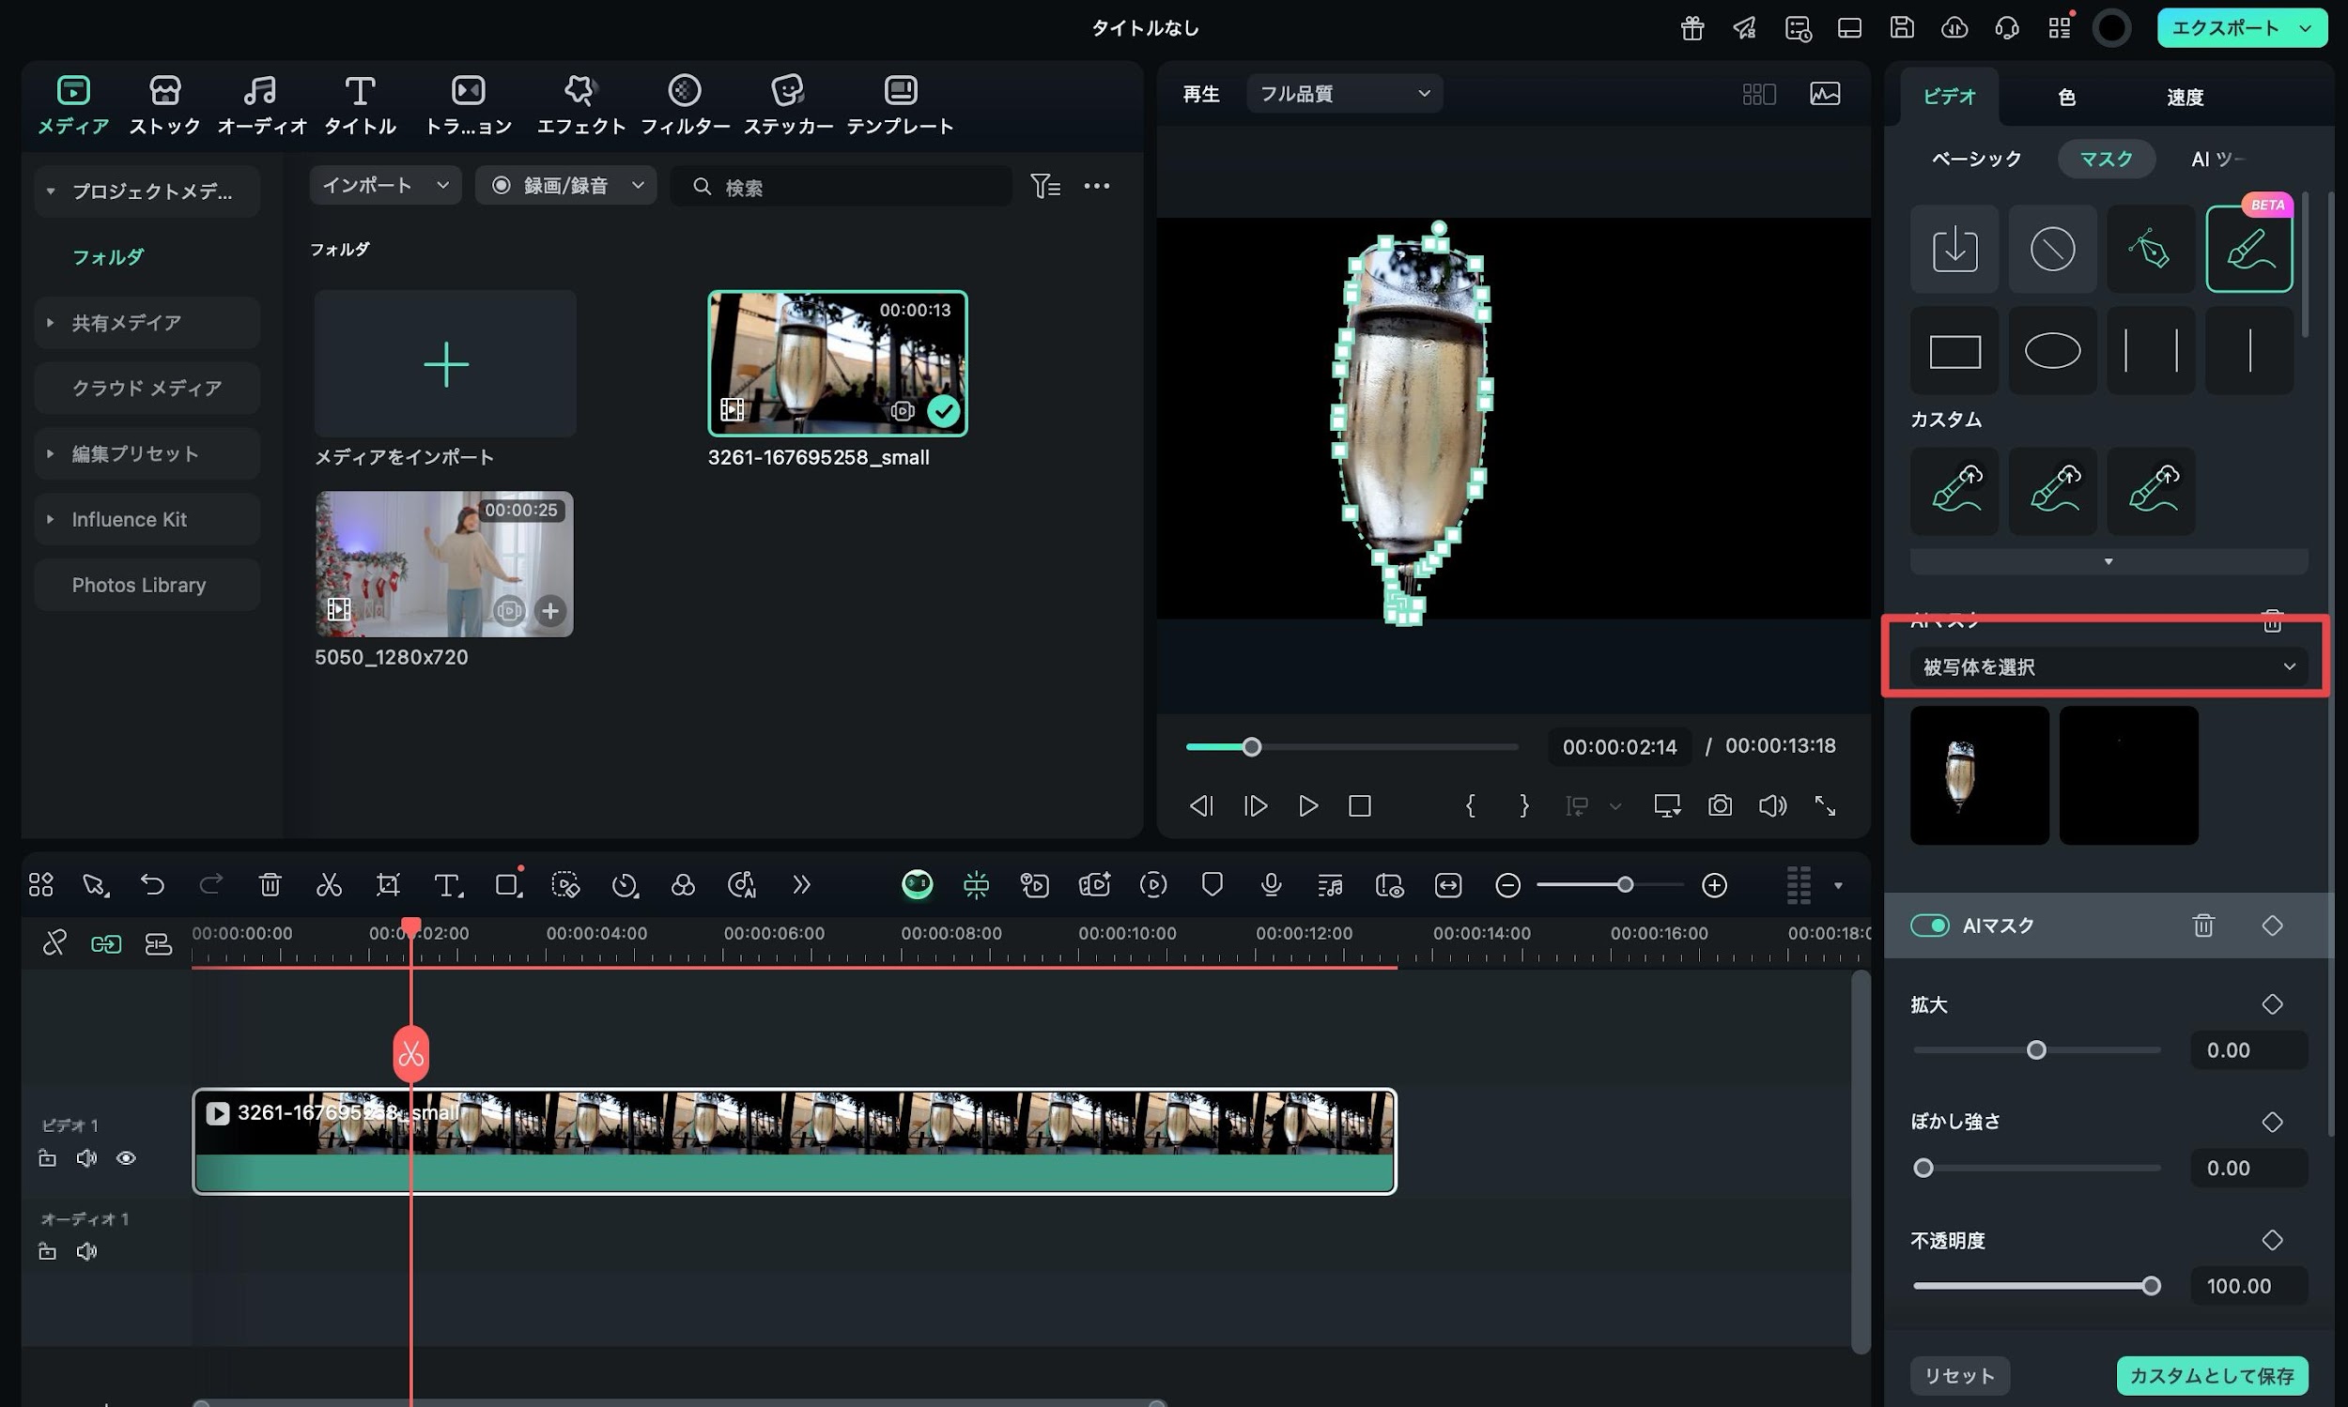Click the split scissors tool in timeline toolbar

point(328,884)
